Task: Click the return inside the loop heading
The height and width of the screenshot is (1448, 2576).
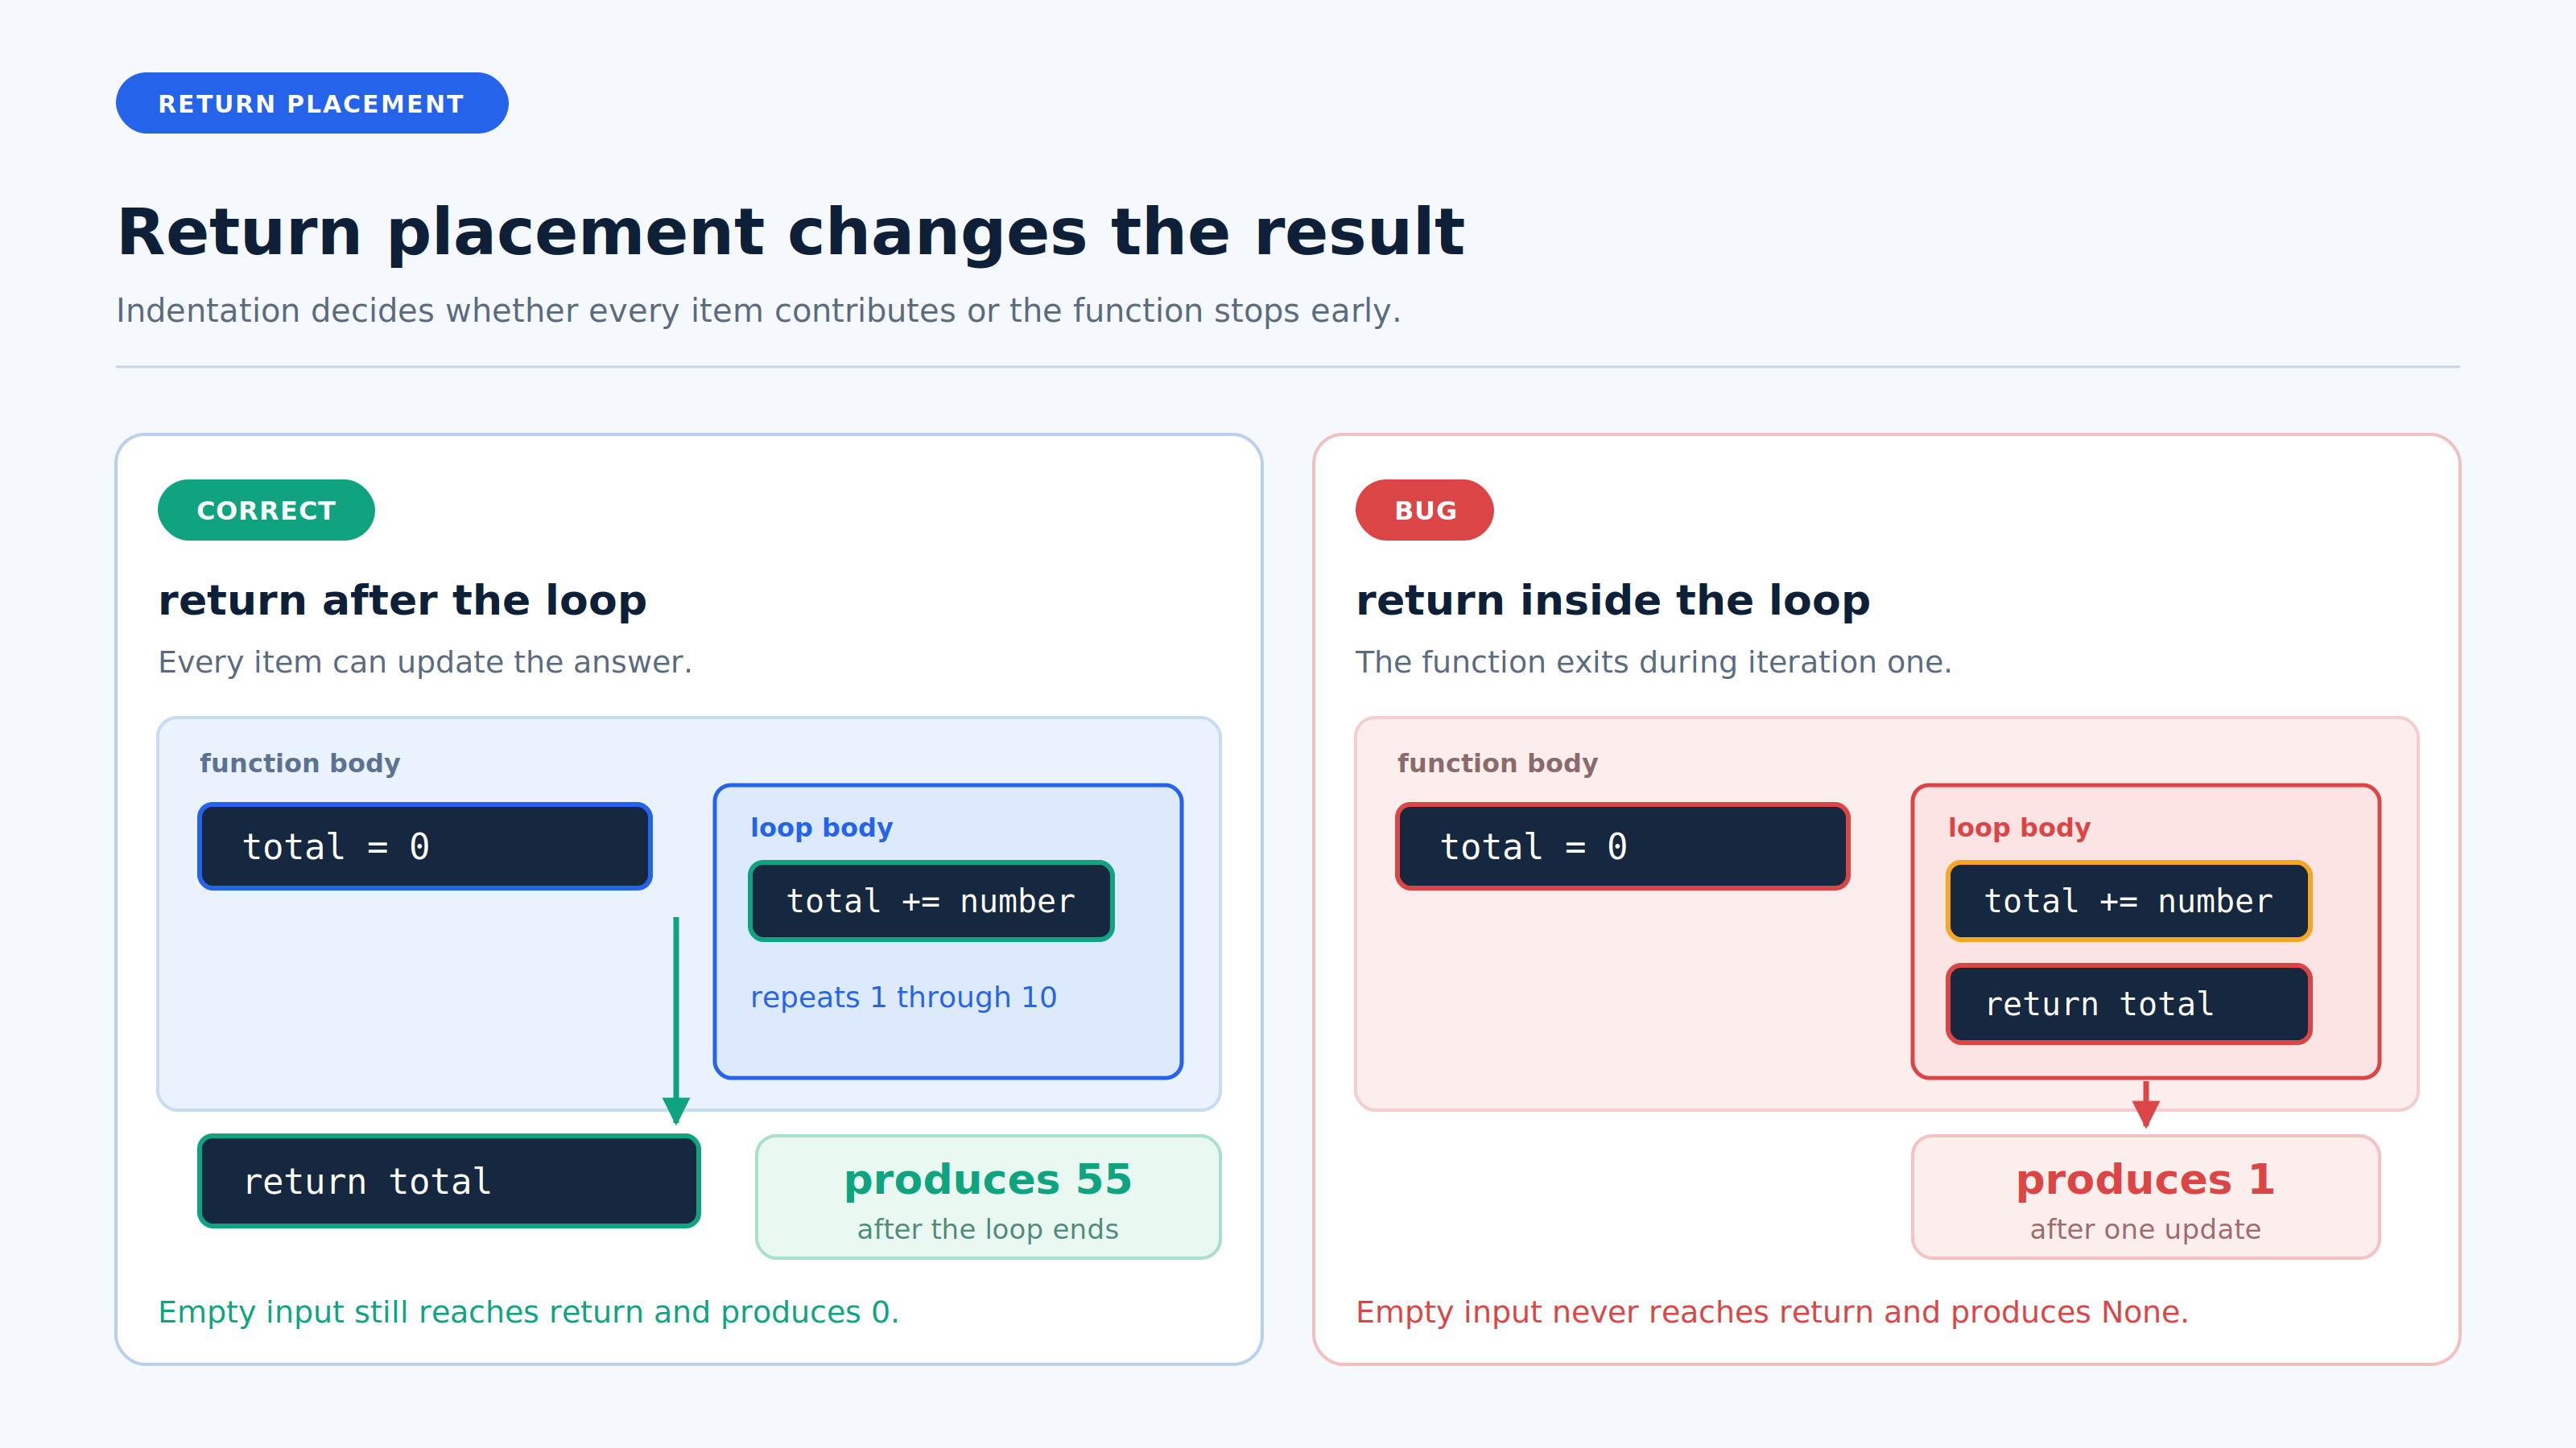Action: [1613, 601]
